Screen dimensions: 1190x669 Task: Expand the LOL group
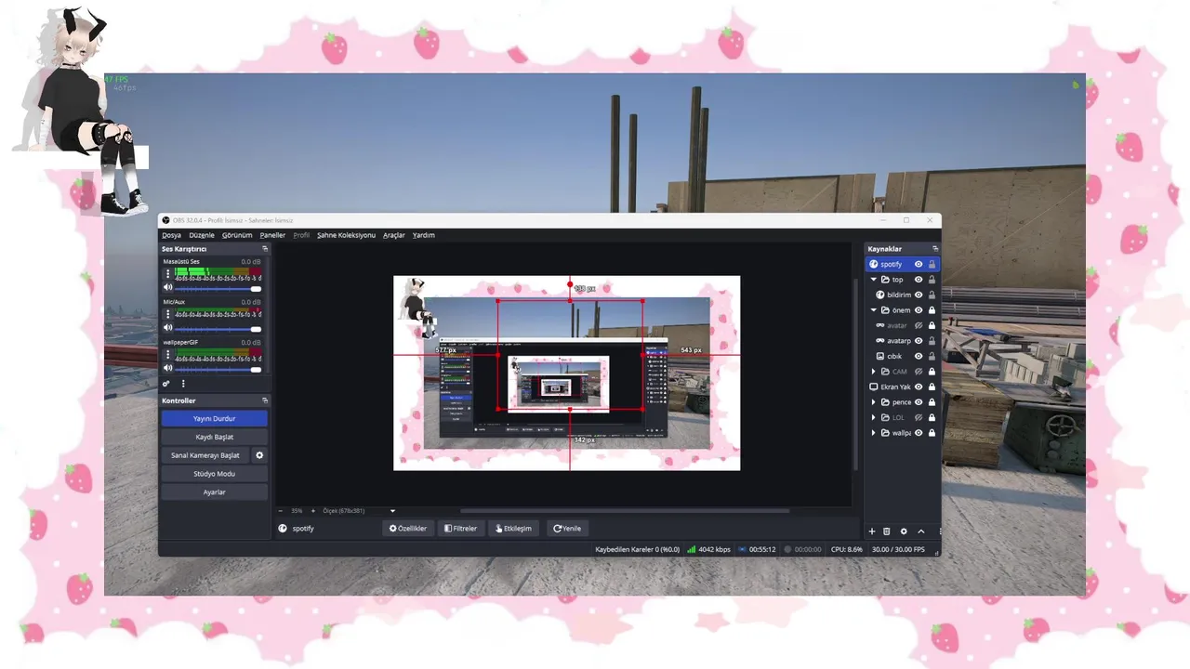point(873,417)
